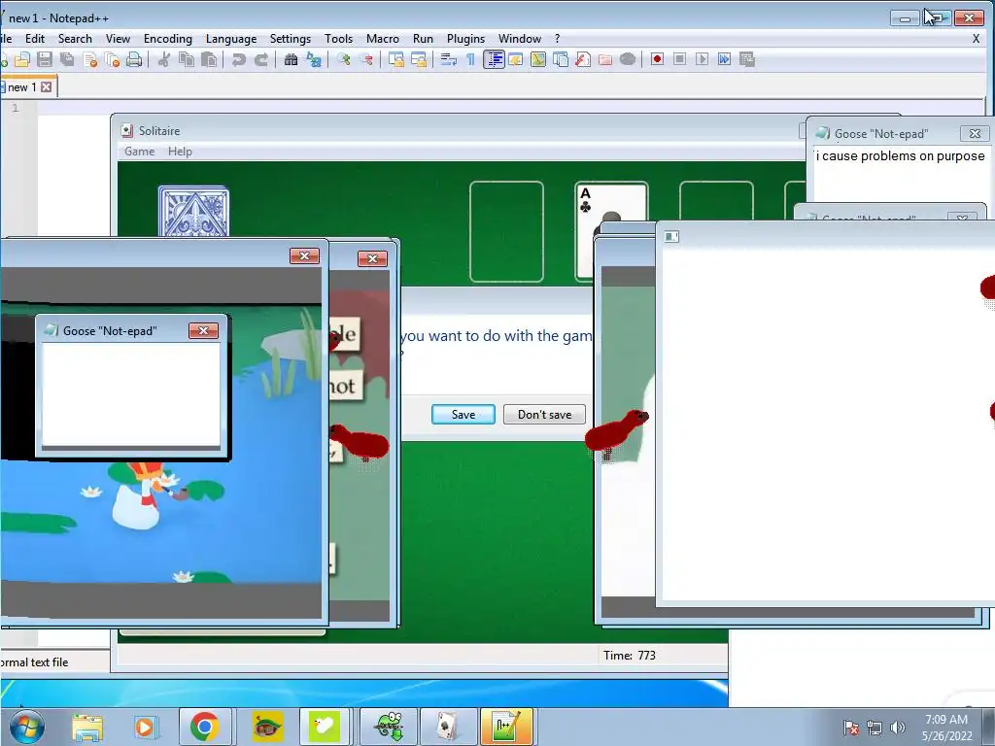The width and height of the screenshot is (995, 746).
Task: Click the Solitaire face-down stock deck
Action: point(193,211)
